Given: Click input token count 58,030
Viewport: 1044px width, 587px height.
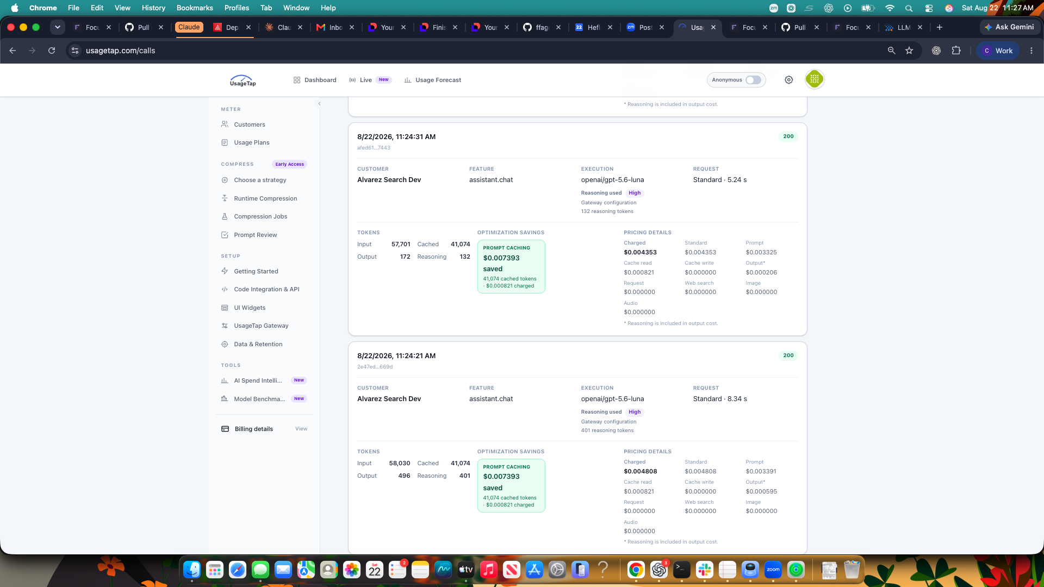Looking at the screenshot, I should 400,464.
